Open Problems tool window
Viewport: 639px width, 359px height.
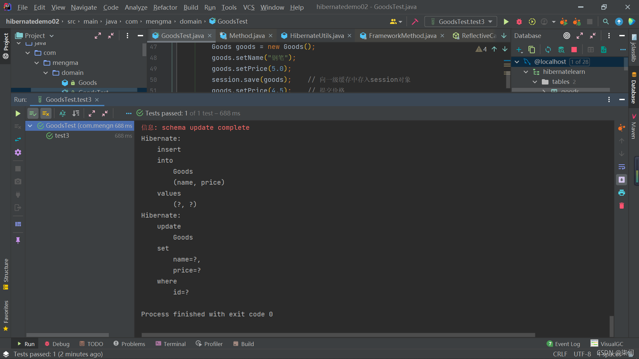[129, 344]
